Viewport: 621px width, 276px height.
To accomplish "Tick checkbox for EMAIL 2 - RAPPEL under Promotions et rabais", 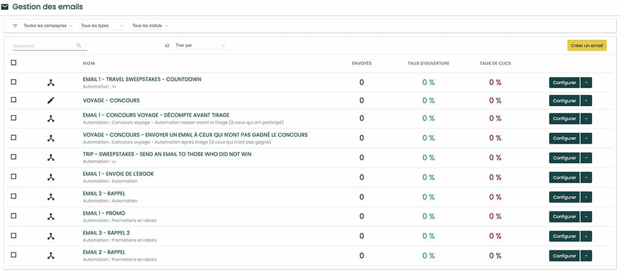I will [x=13, y=255].
